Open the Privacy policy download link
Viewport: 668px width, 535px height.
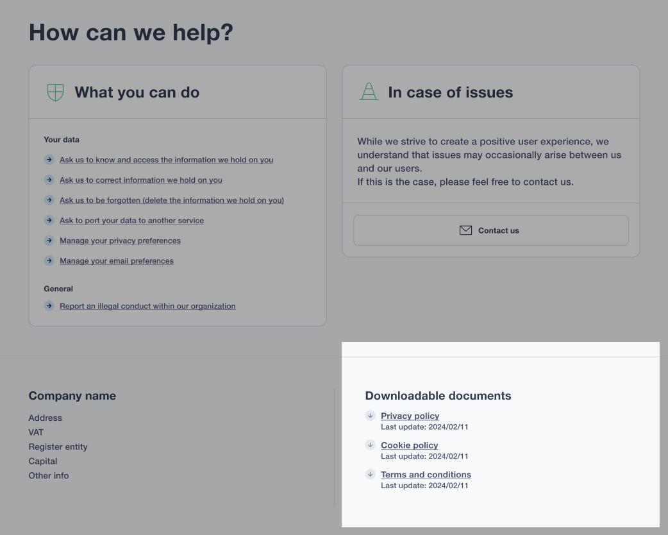(410, 416)
